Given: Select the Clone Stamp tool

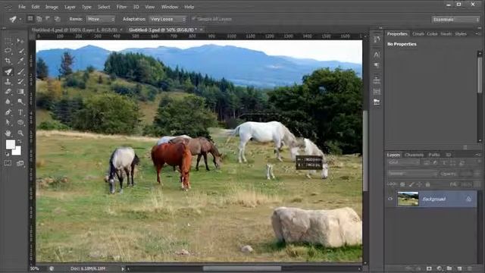Looking at the screenshot, I should point(8,82).
